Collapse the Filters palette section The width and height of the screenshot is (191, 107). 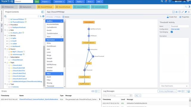point(61,74)
